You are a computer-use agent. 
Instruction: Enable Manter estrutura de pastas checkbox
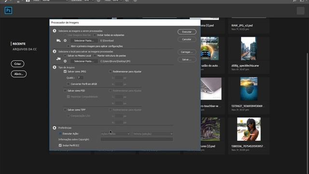[95, 56]
